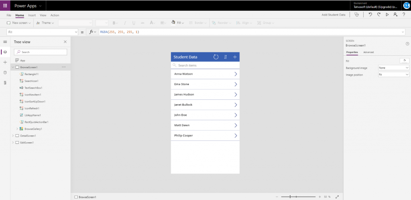Click the formula bar RGBA input
The height and width of the screenshot is (200, 411).
click(249, 32)
